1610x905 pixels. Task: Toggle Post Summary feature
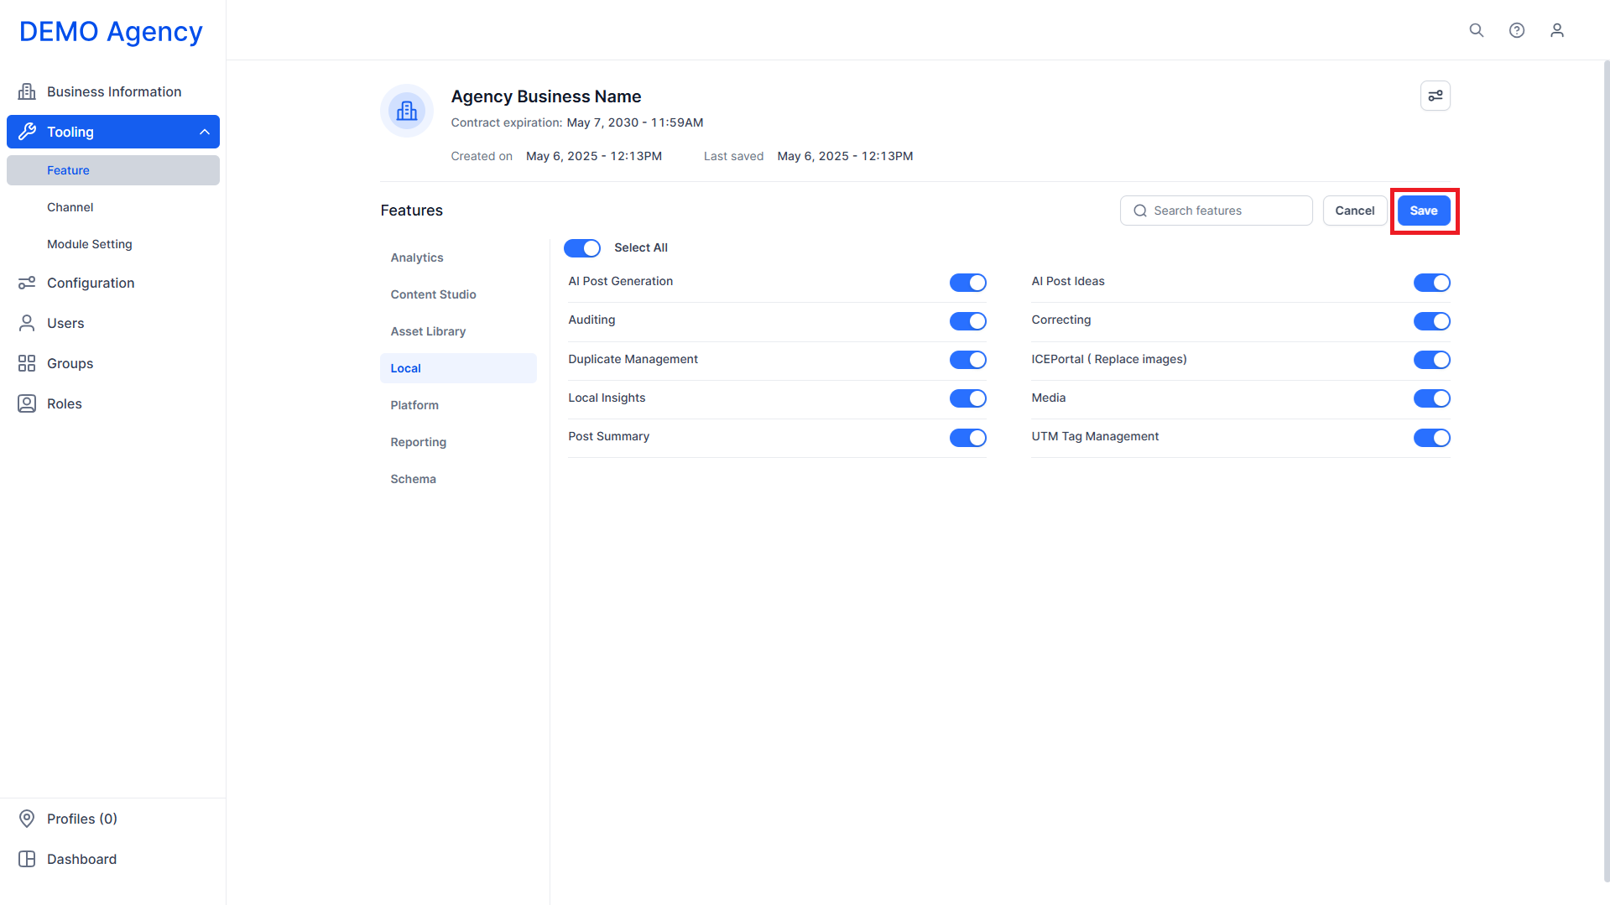tap(967, 438)
